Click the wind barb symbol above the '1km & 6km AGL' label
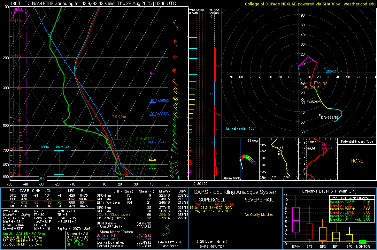Screen dimensions: 377x250 (166, 230)
